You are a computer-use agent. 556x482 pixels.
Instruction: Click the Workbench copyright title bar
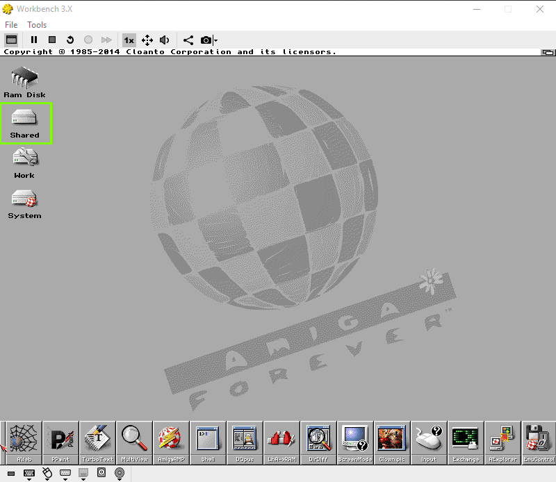click(270, 52)
